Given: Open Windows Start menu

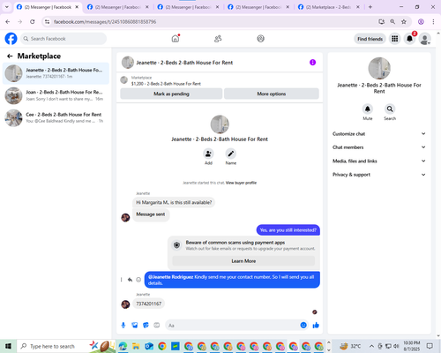Looking at the screenshot, I should pyautogui.click(x=8, y=346).
